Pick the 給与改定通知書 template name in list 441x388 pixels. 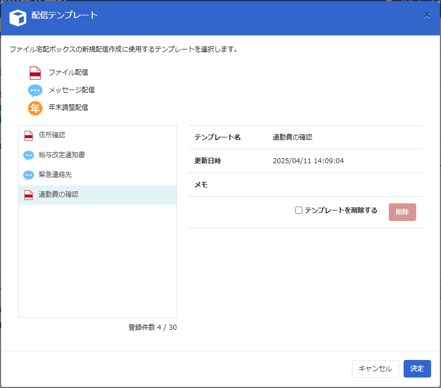pos(62,155)
